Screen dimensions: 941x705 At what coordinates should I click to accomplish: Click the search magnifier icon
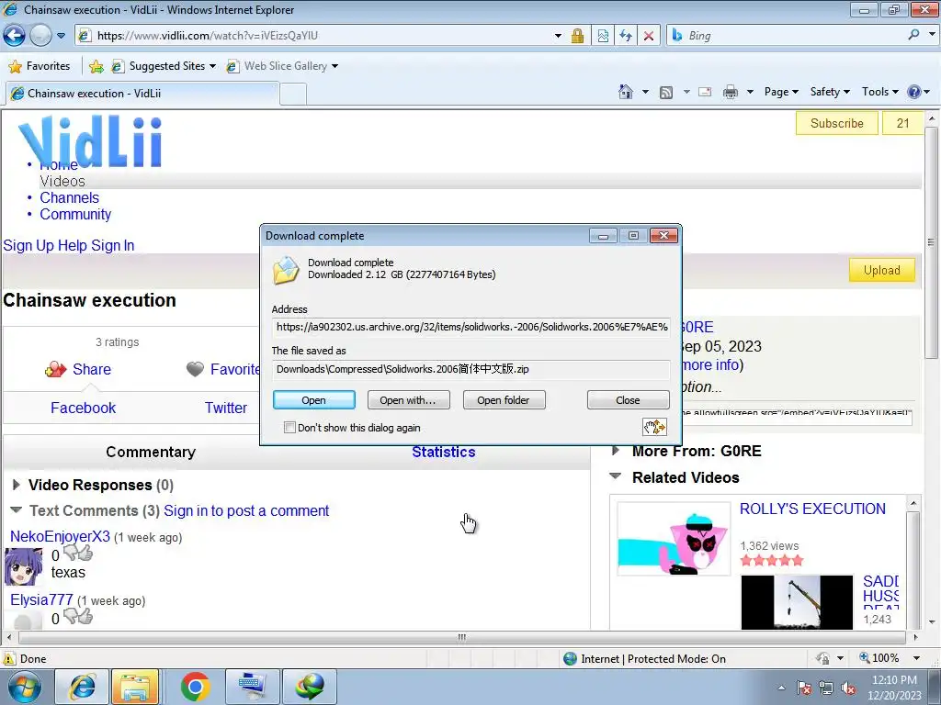[x=913, y=36]
